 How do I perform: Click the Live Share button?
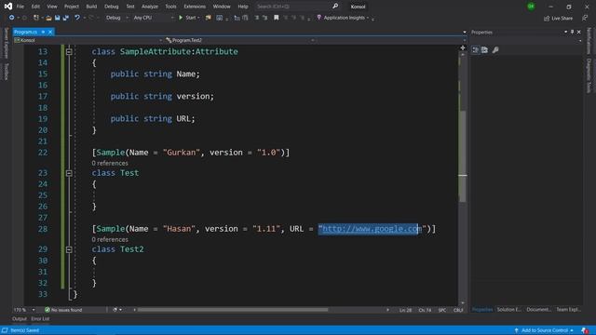[x=558, y=19]
